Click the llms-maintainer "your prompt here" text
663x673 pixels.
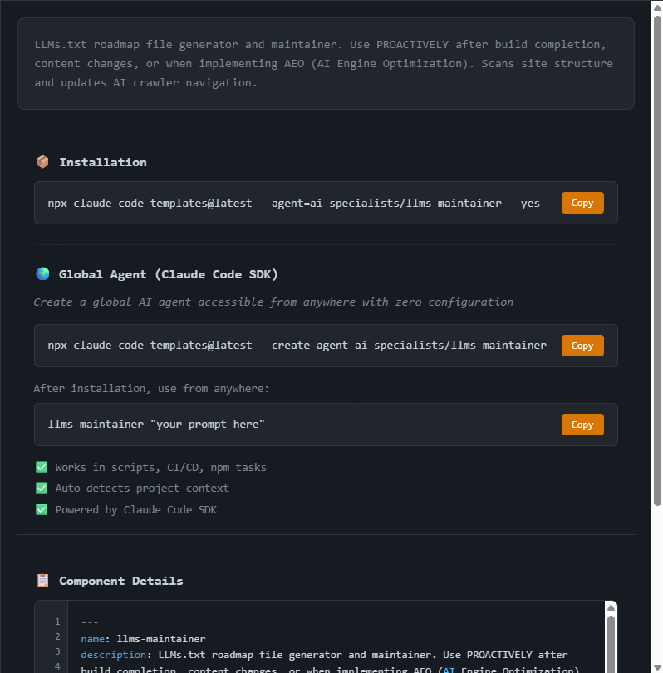(x=156, y=424)
